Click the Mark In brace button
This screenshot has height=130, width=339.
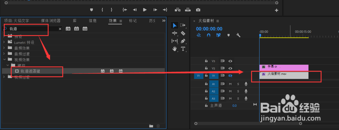102,10
